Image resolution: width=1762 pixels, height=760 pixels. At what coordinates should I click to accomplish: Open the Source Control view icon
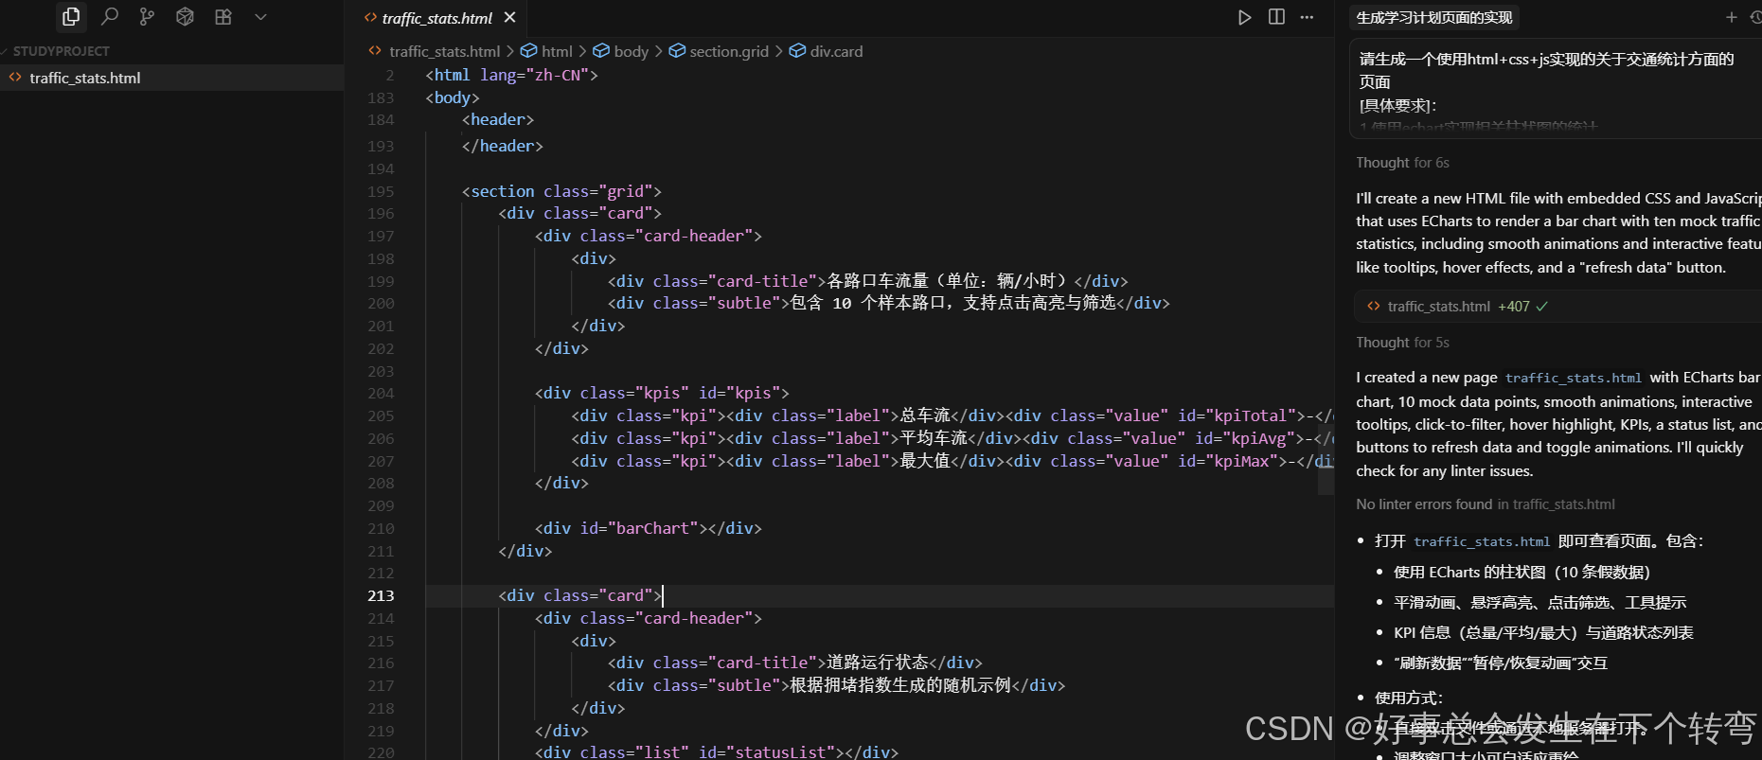coord(147,17)
